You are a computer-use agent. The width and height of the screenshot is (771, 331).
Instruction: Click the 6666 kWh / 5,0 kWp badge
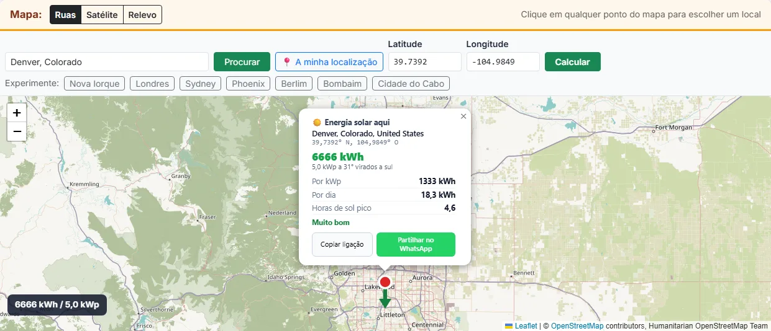(57, 304)
